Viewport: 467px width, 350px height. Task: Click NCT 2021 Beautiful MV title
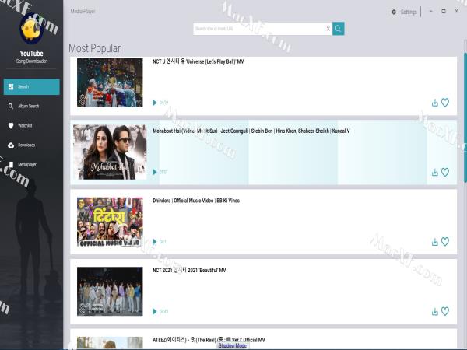(189, 270)
